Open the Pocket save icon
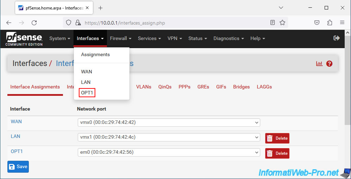Image resolution: width=351 pixels, height=179 pixels. coord(317,22)
